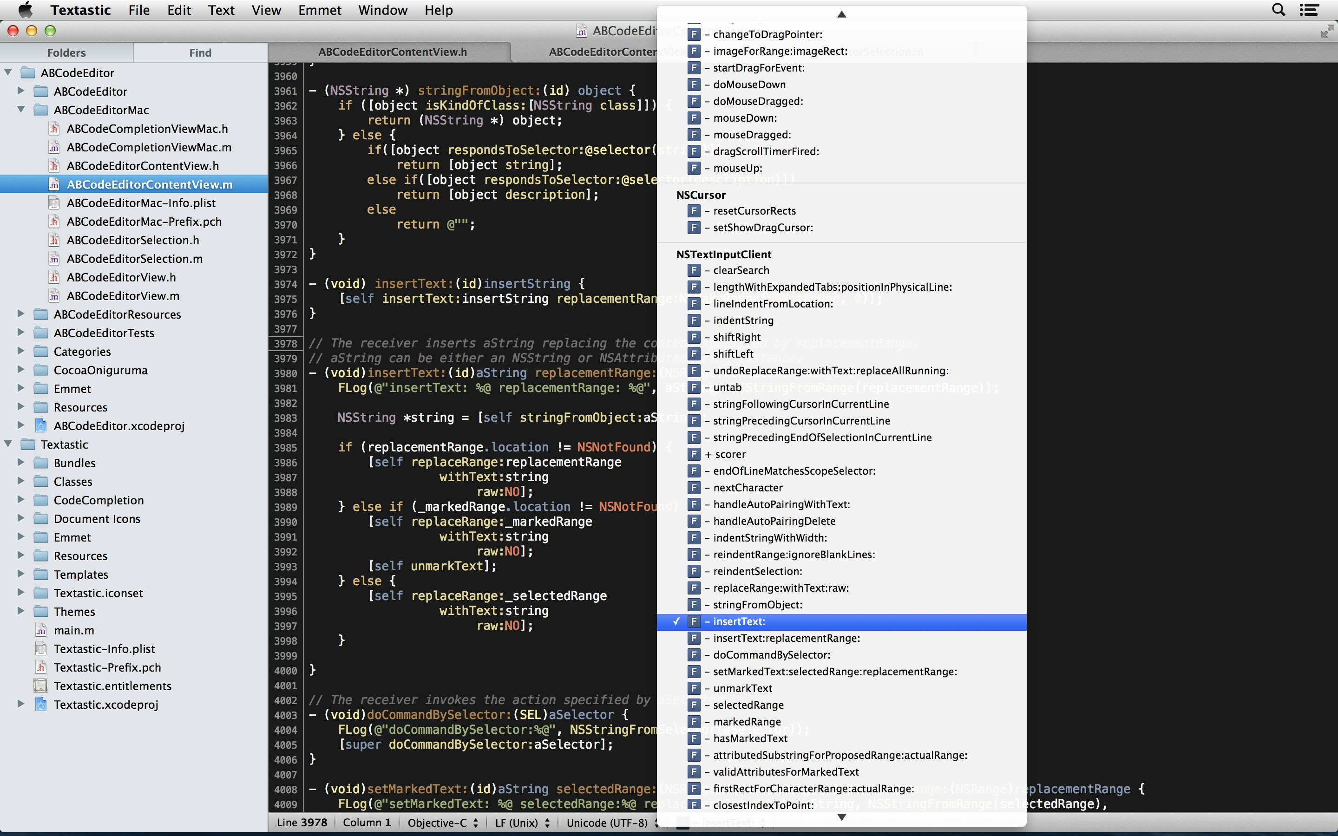Click the ABCodeEditorSelection.h header file icon

pos(53,240)
